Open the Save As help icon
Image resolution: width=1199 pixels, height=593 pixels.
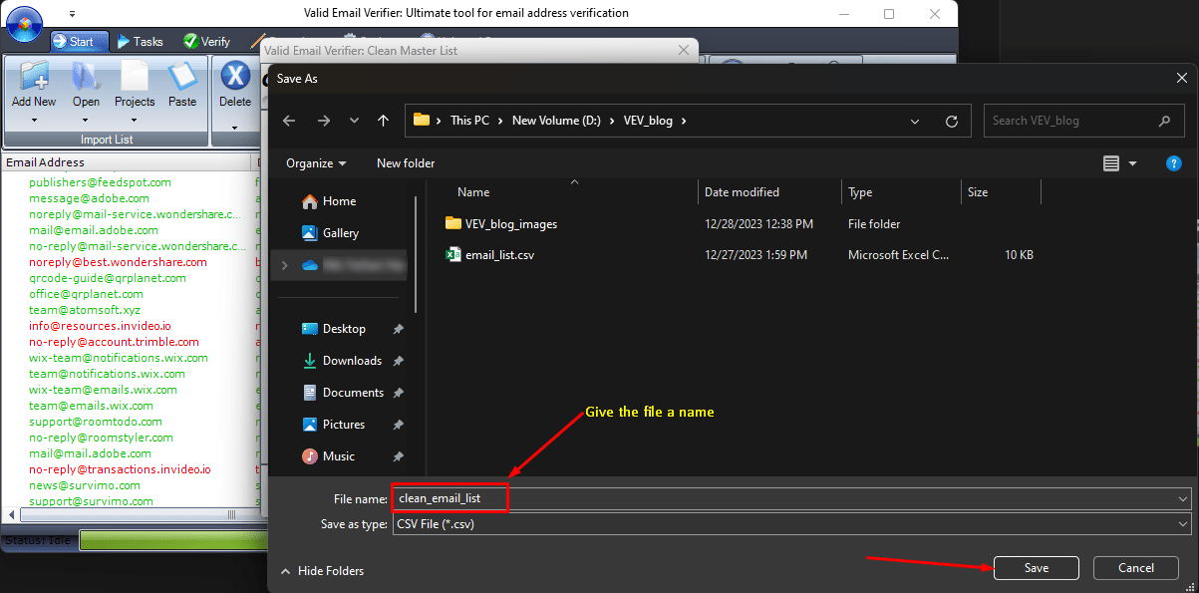1173,163
